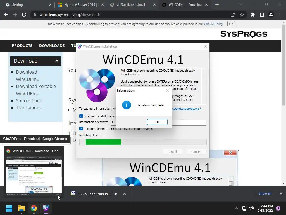Open the wincdemu.sysprogs.org link in installer
This screenshot has width=286, height=215.
(186, 109)
